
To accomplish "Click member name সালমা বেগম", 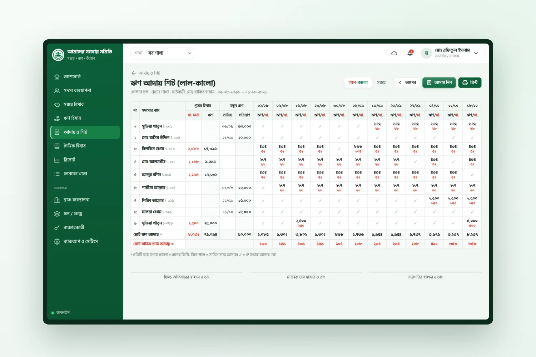I will [152, 212].
